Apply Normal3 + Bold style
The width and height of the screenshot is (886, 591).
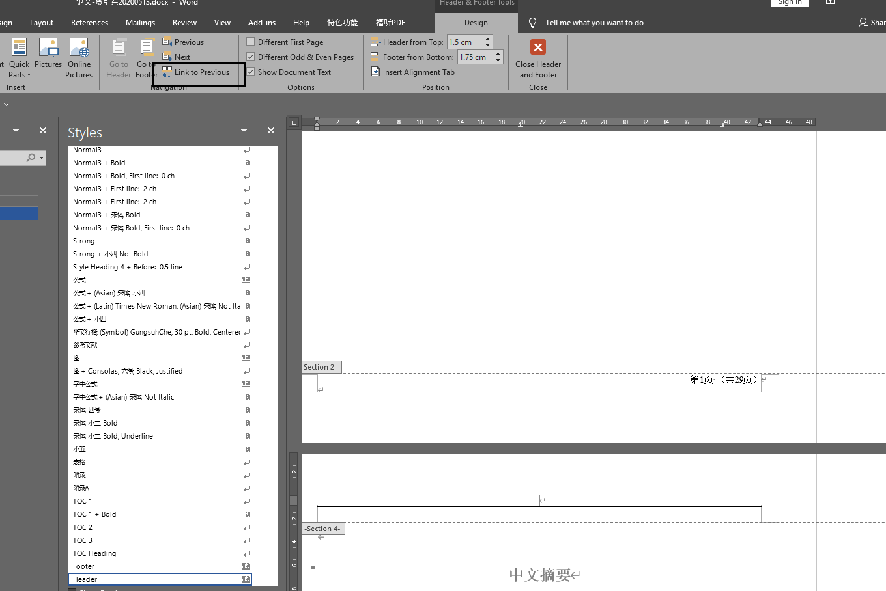pos(160,163)
